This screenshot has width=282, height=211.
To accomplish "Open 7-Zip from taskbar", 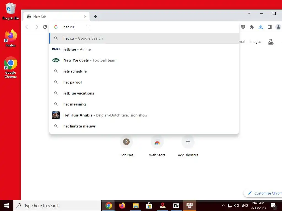I will (x=176, y=206).
